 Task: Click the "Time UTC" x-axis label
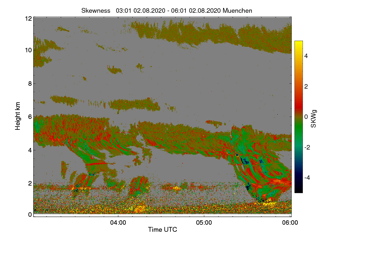pos(162,229)
